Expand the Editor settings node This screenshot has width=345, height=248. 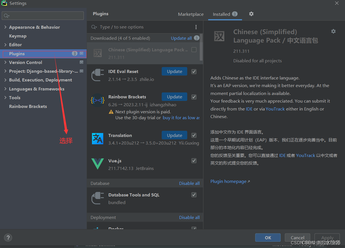click(x=5, y=45)
